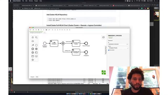168x95 pixels.
Task: Toggle the Executable checkbox
Action: pyautogui.click(x=109, y=50)
